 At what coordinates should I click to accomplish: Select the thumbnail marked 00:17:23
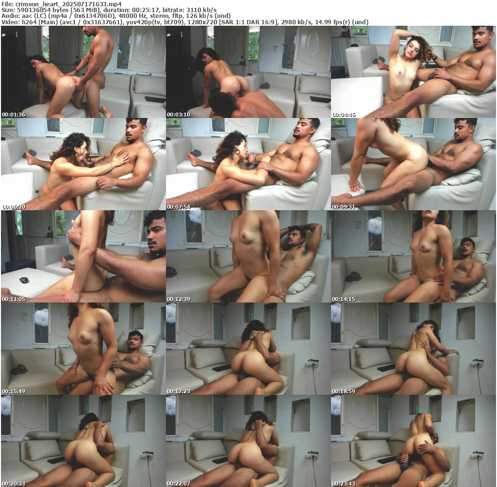point(248,349)
